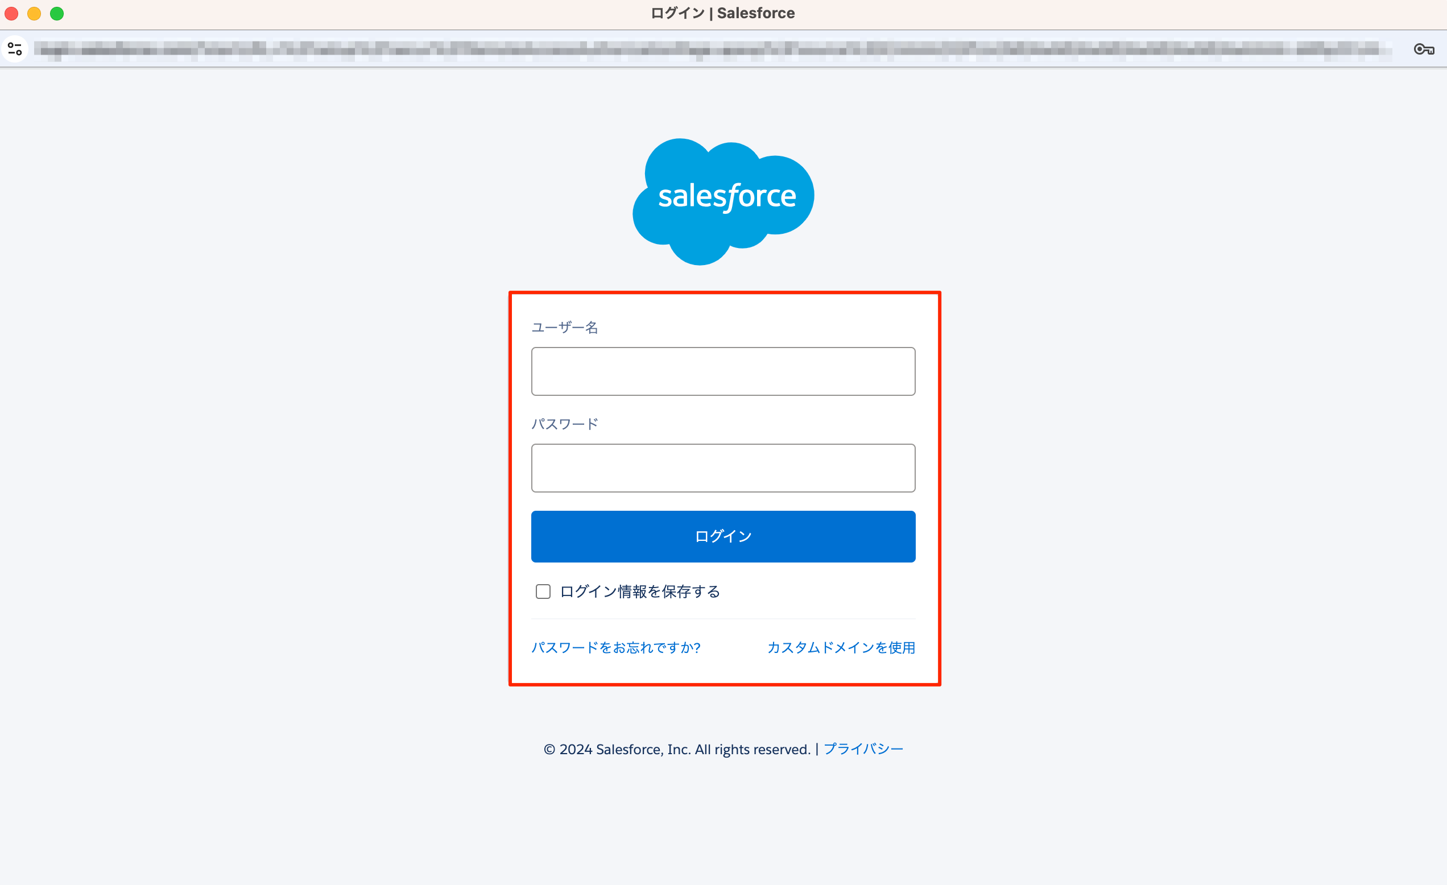Close the window with the red button
Screen dimensions: 1447x885
pos(12,14)
